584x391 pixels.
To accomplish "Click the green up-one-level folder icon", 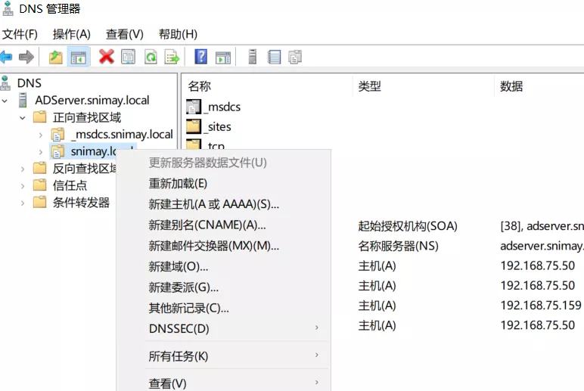I will coord(55,57).
